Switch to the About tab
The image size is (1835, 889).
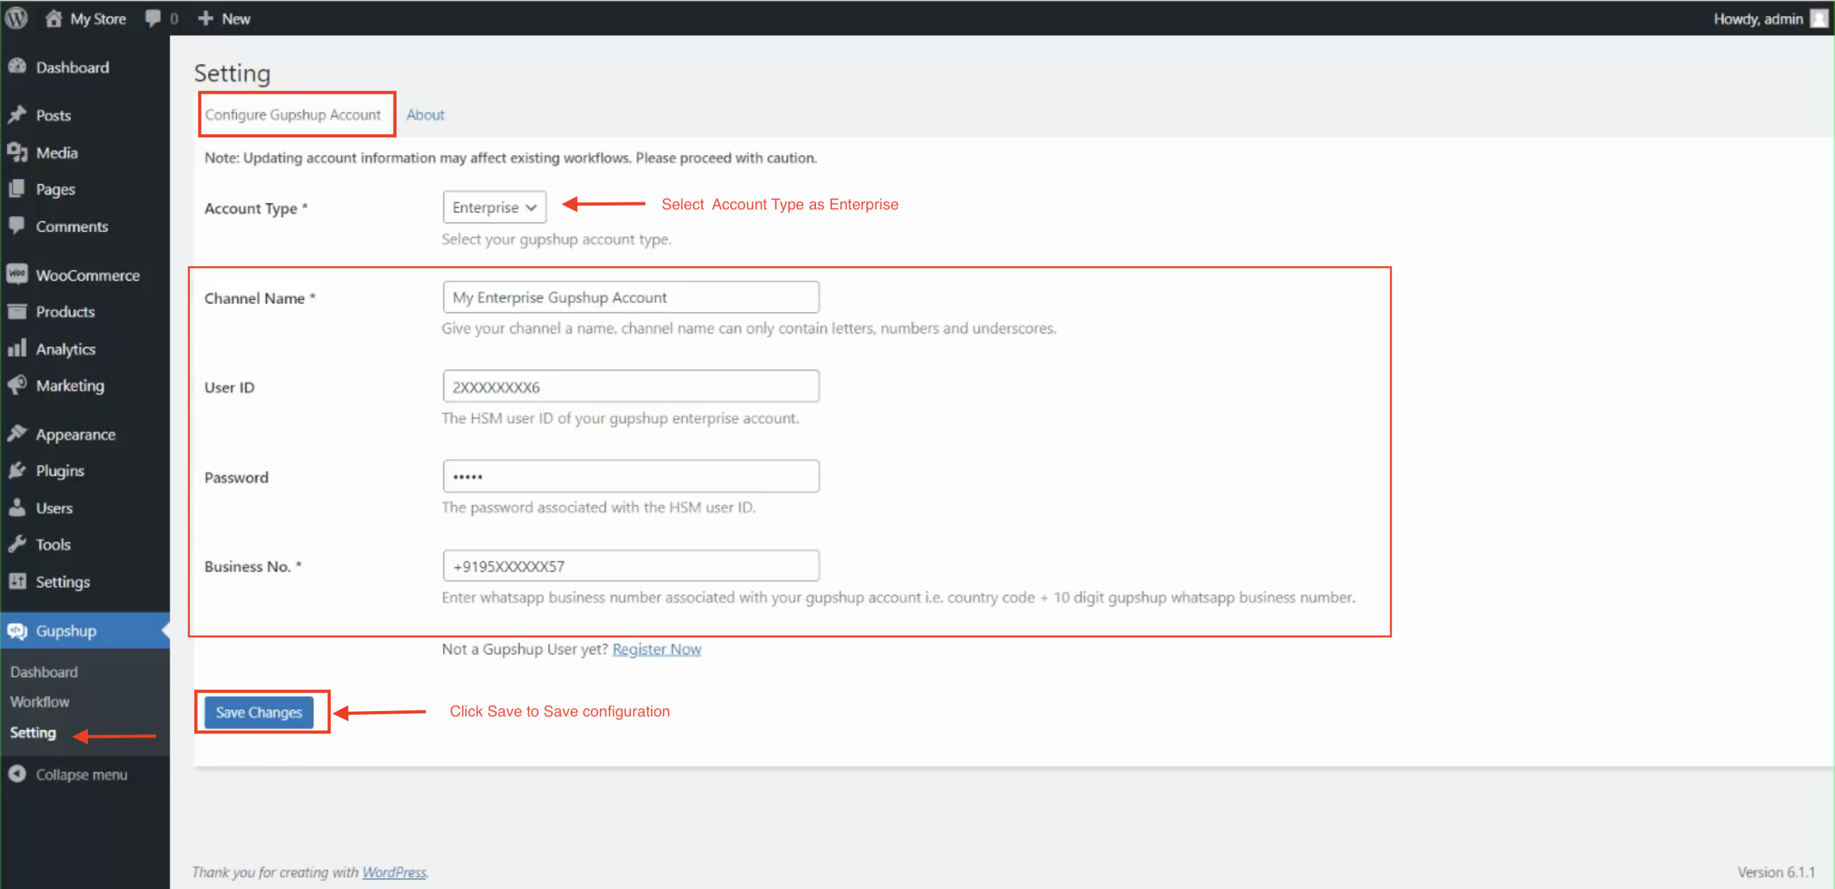tap(426, 115)
